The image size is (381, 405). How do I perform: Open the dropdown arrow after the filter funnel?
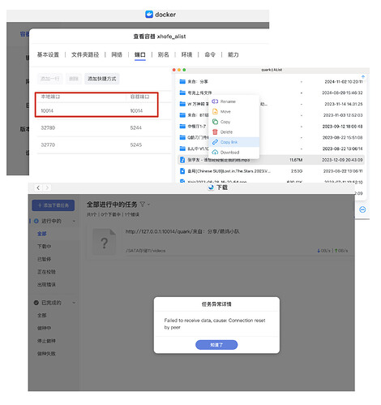(148, 205)
